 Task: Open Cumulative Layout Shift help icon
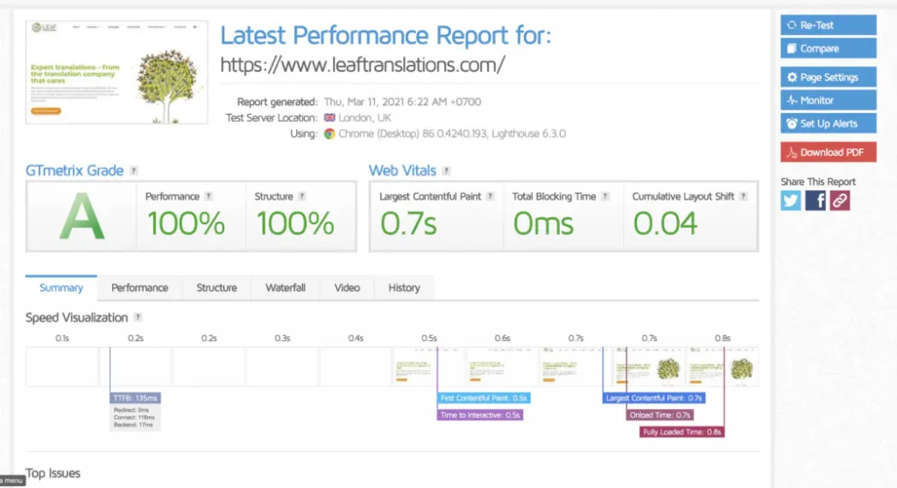(x=743, y=196)
